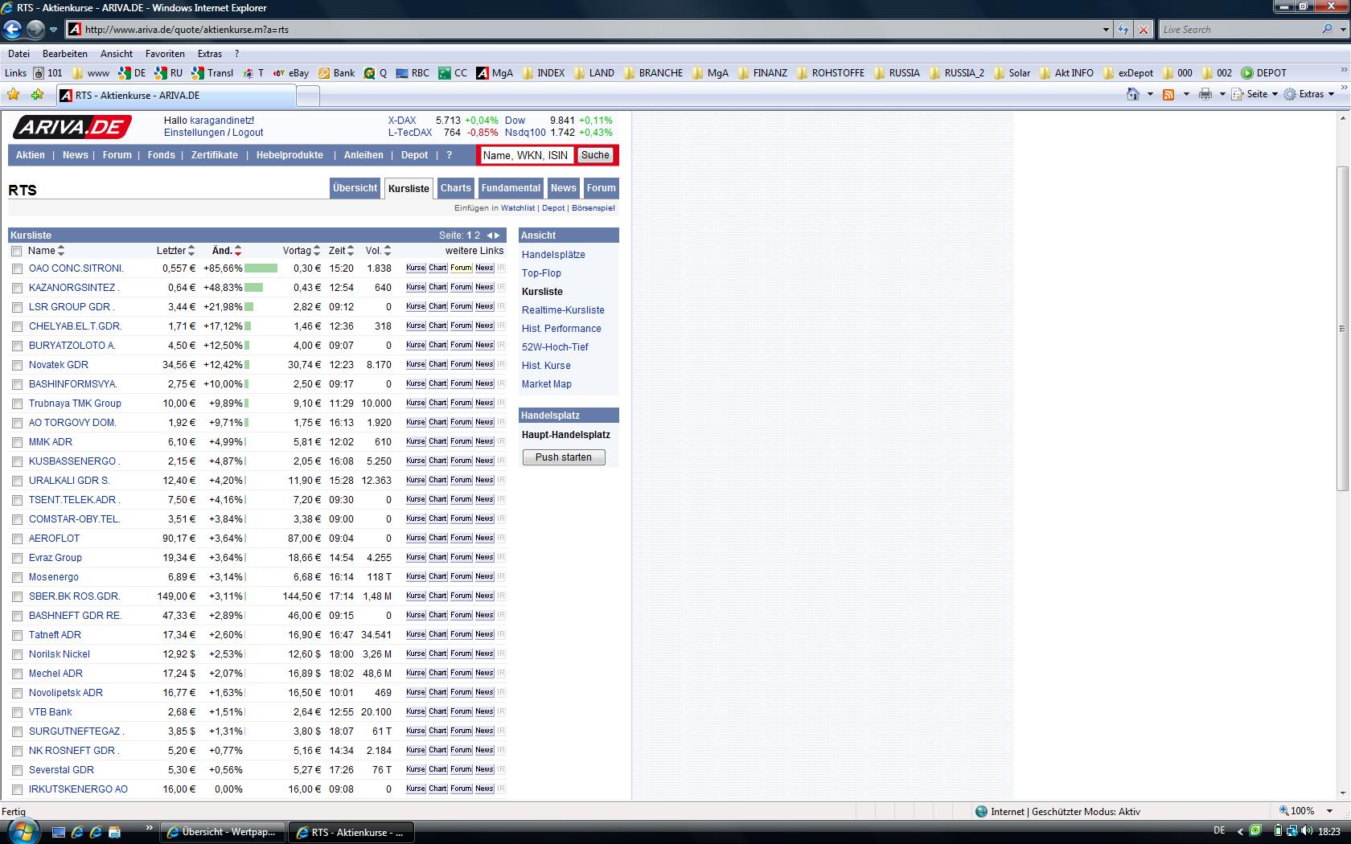Open News icon for MMK ADR row
This screenshot has width=1351, height=844.
[x=484, y=441]
